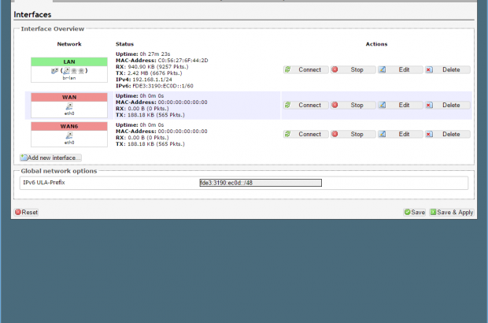Edit the LAN interface

pyautogui.click(x=399, y=69)
